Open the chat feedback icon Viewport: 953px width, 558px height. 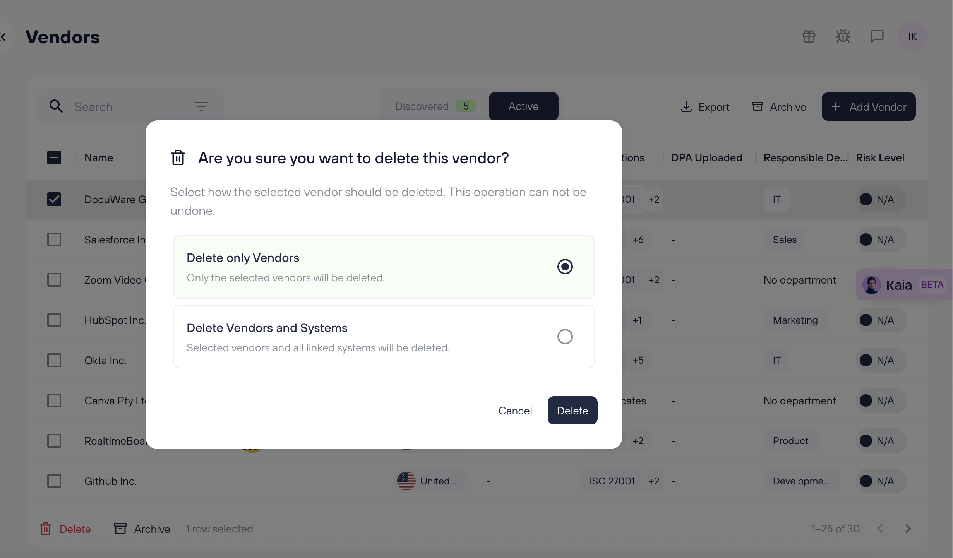(877, 37)
